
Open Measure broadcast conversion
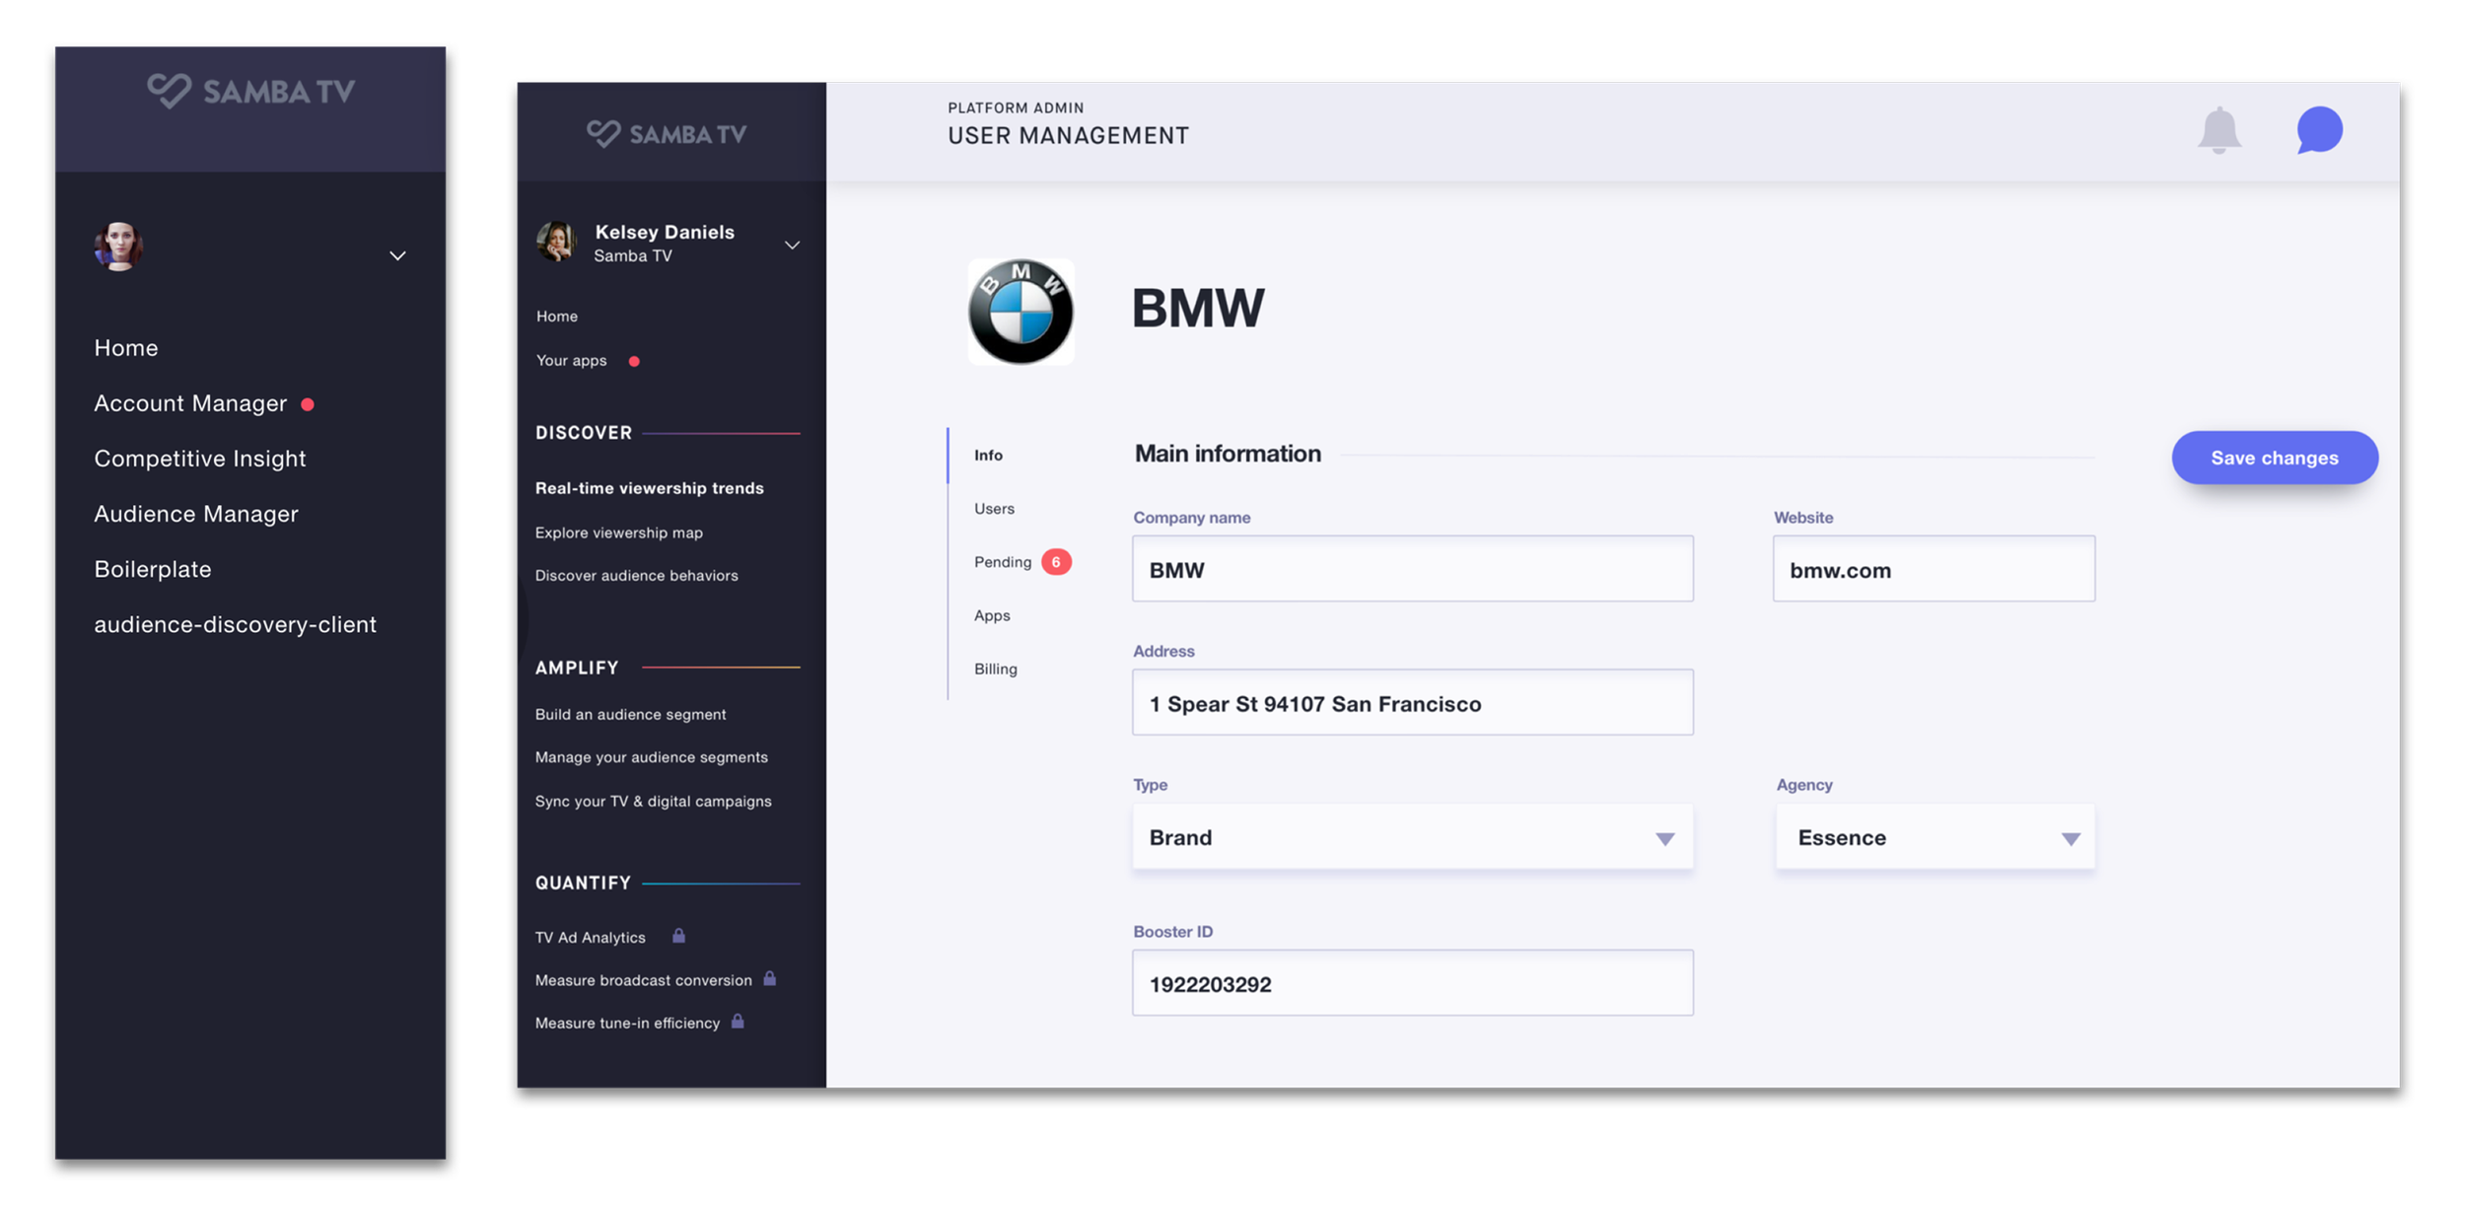click(x=644, y=980)
